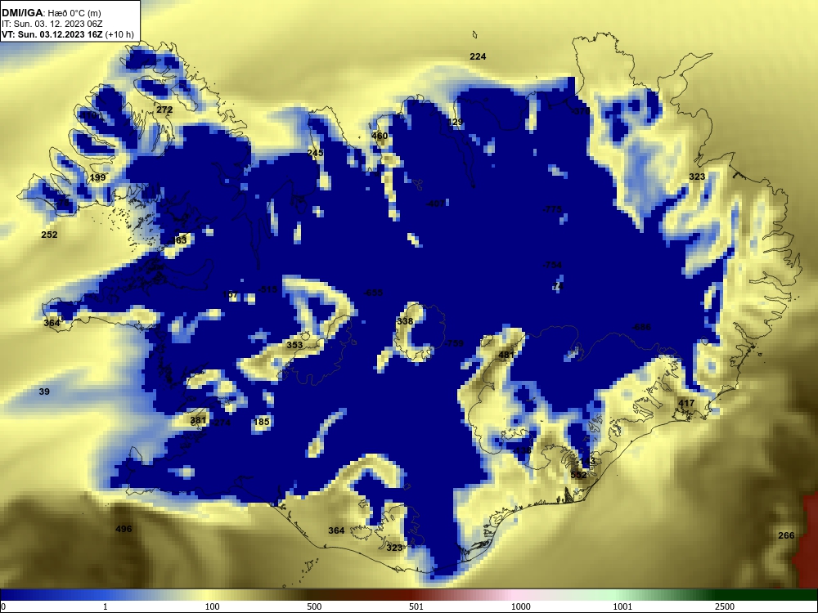This screenshot has height=613, width=818.
Task: Click the map value 338
Action: 405,321
